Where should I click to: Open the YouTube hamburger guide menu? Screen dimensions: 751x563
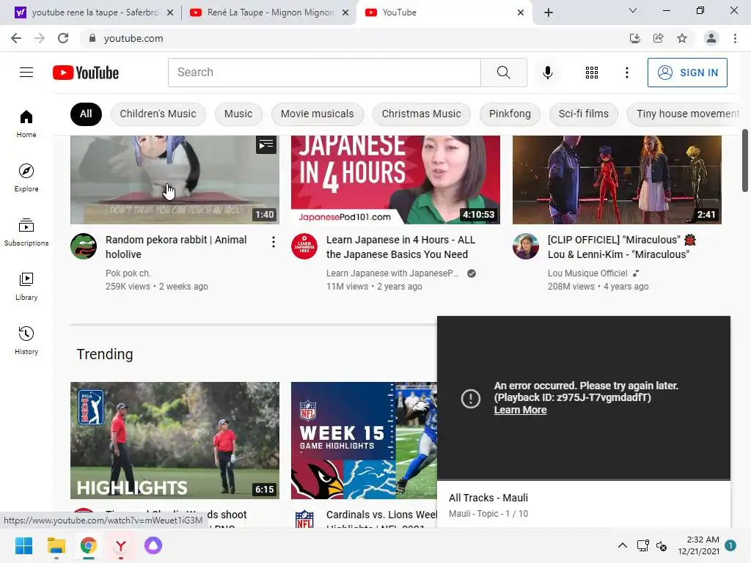click(x=26, y=73)
